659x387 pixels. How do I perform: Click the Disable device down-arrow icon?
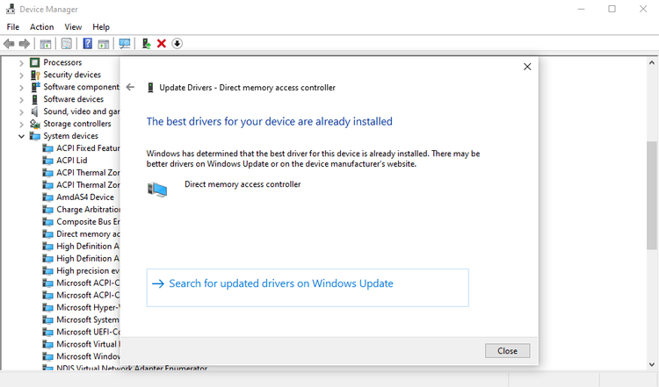coord(177,44)
